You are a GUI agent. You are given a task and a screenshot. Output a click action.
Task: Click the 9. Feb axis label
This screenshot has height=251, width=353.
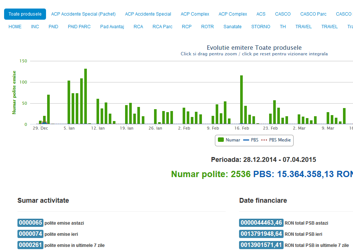pos(213,128)
